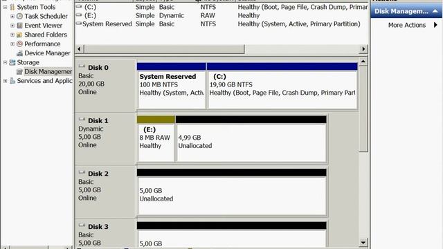Viewport: 443px width, 249px height.
Task: Click the volume list scroll-left arrow
Action: tap(80, 49)
